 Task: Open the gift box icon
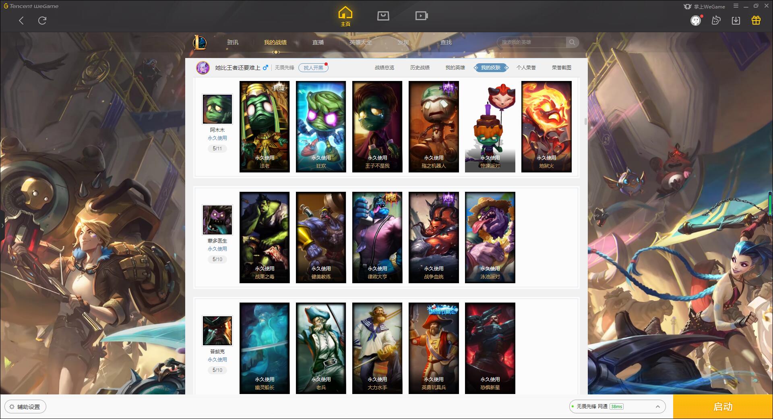756,21
